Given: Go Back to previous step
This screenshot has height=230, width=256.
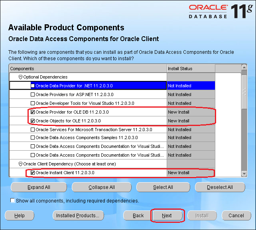Looking at the screenshot, I should (x=138, y=216).
